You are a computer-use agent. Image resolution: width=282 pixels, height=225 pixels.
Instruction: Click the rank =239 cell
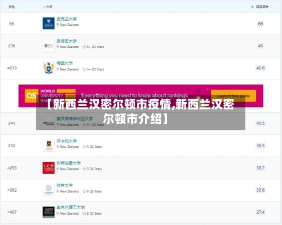pos(12,68)
